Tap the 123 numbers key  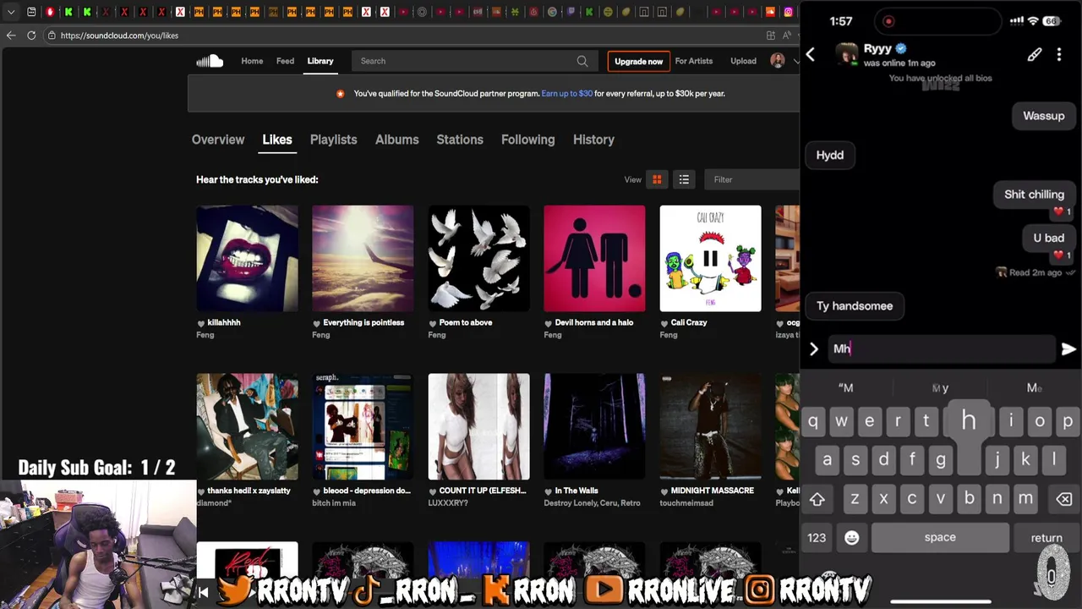tap(817, 538)
